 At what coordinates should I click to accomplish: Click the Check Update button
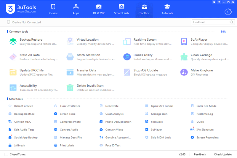223,154
